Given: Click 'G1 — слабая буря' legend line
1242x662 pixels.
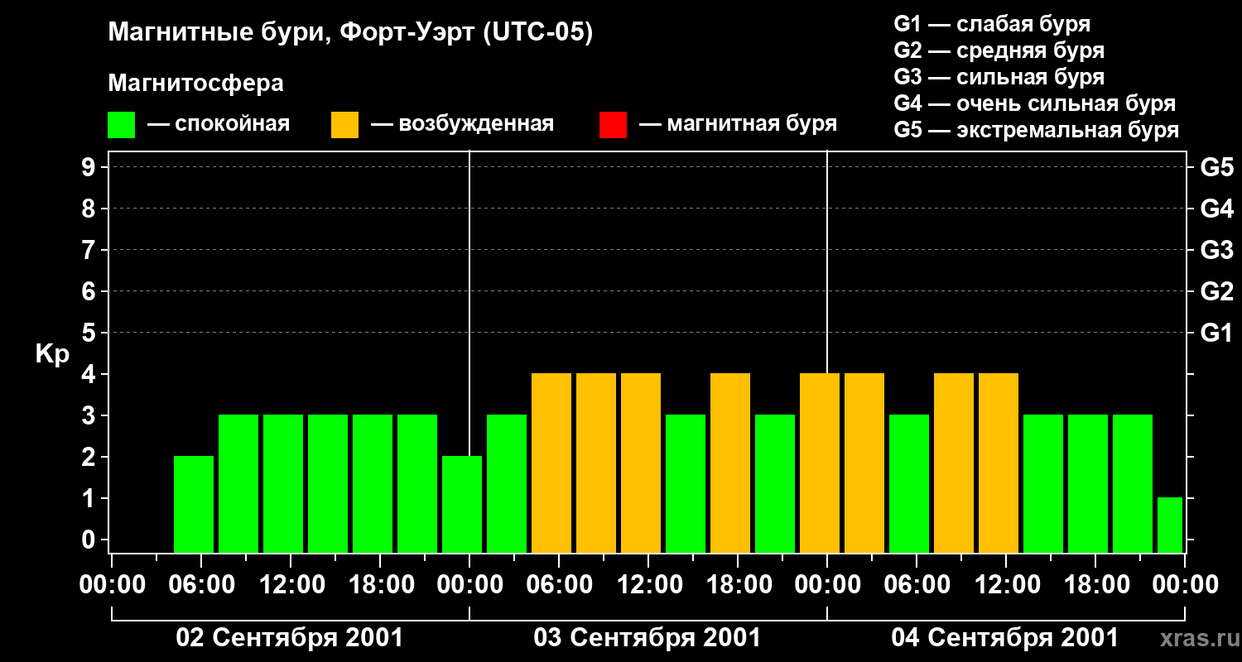Looking at the screenshot, I should 992,24.
